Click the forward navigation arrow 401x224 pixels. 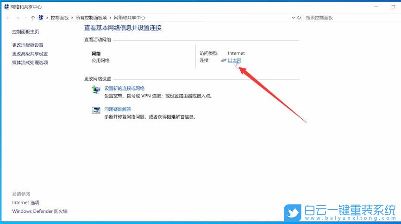(18, 18)
